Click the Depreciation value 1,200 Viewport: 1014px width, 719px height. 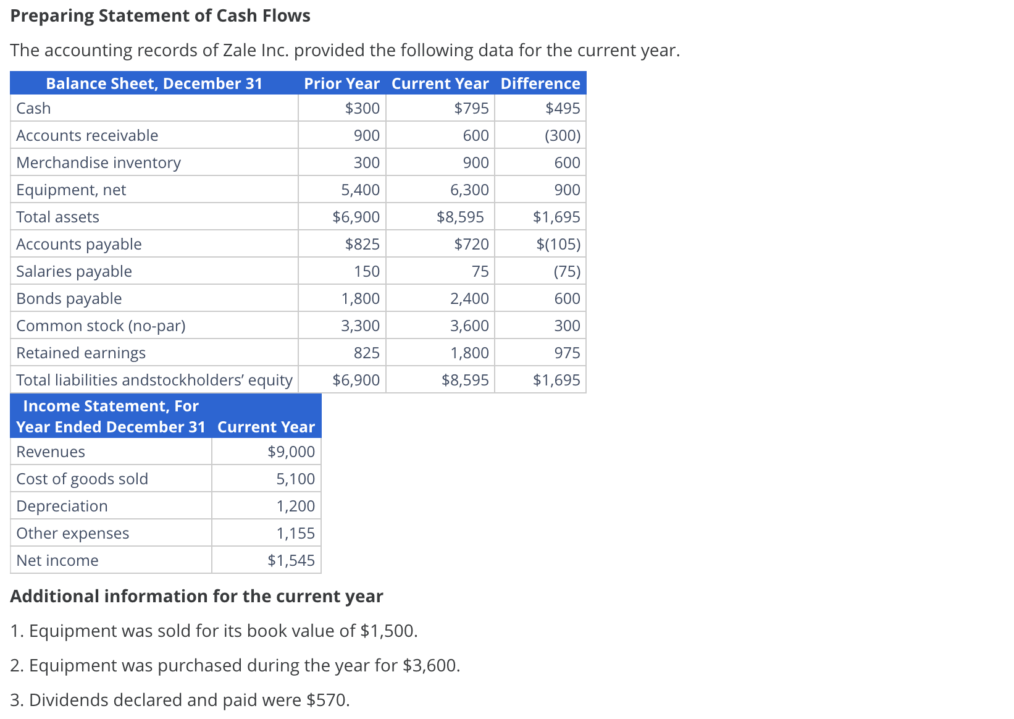(295, 505)
